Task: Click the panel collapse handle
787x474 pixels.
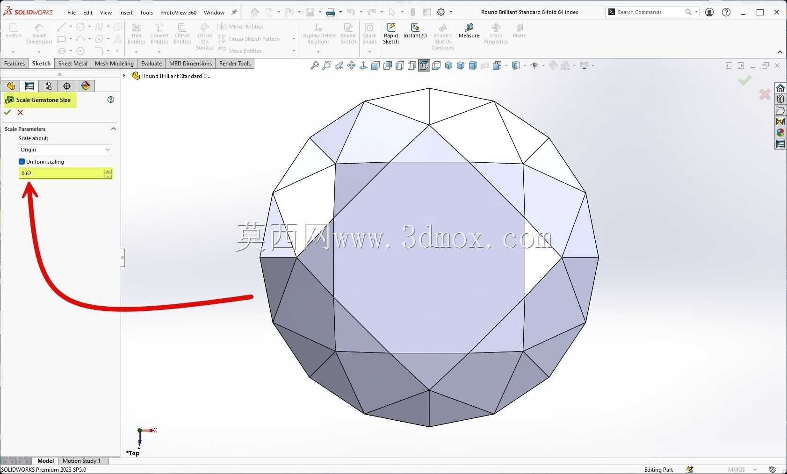Action: point(123,257)
